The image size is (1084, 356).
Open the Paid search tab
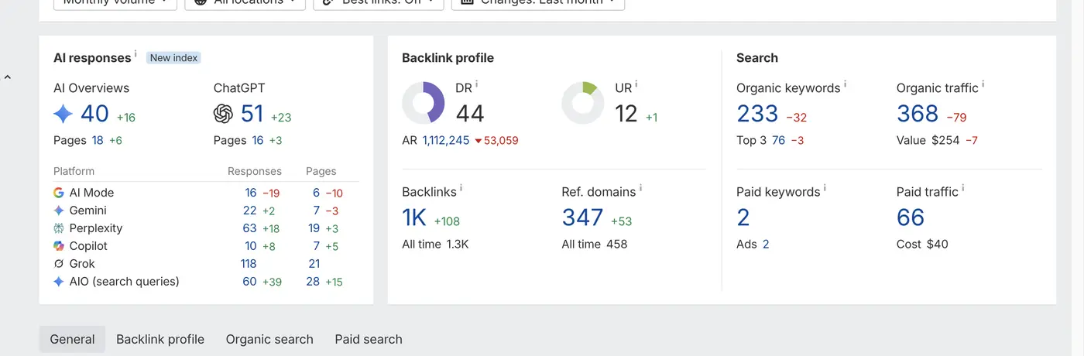coord(369,339)
